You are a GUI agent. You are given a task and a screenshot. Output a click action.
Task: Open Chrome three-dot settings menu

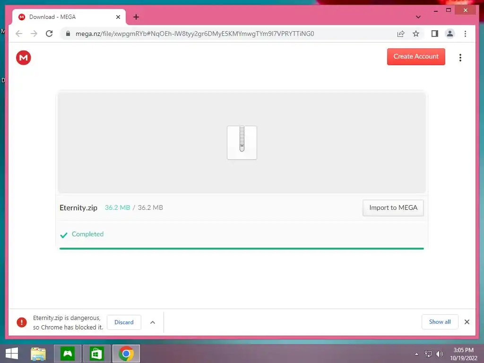tap(465, 34)
